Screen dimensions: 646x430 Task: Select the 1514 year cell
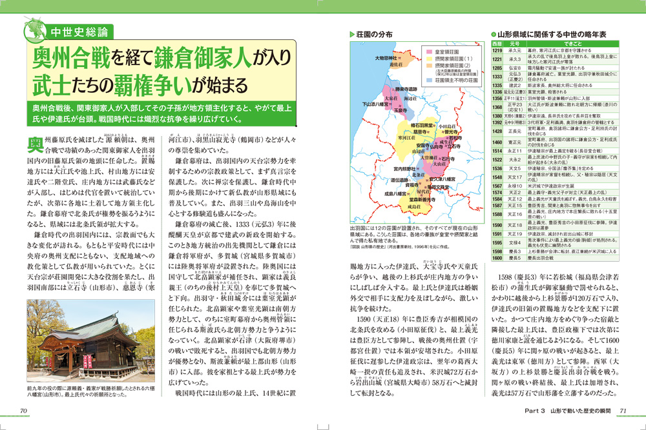[x=497, y=151]
